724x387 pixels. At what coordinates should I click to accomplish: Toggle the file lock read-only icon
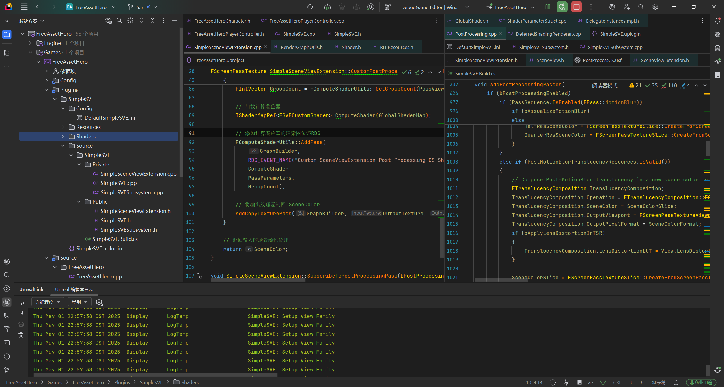676,382
